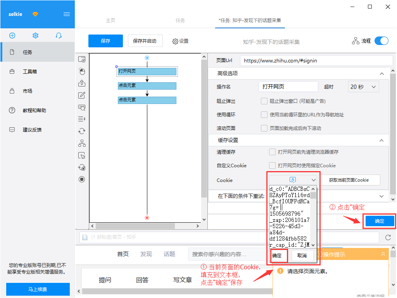Open the Cookie field dropdown arrow
This screenshot has width=397, height=298.
[313, 180]
